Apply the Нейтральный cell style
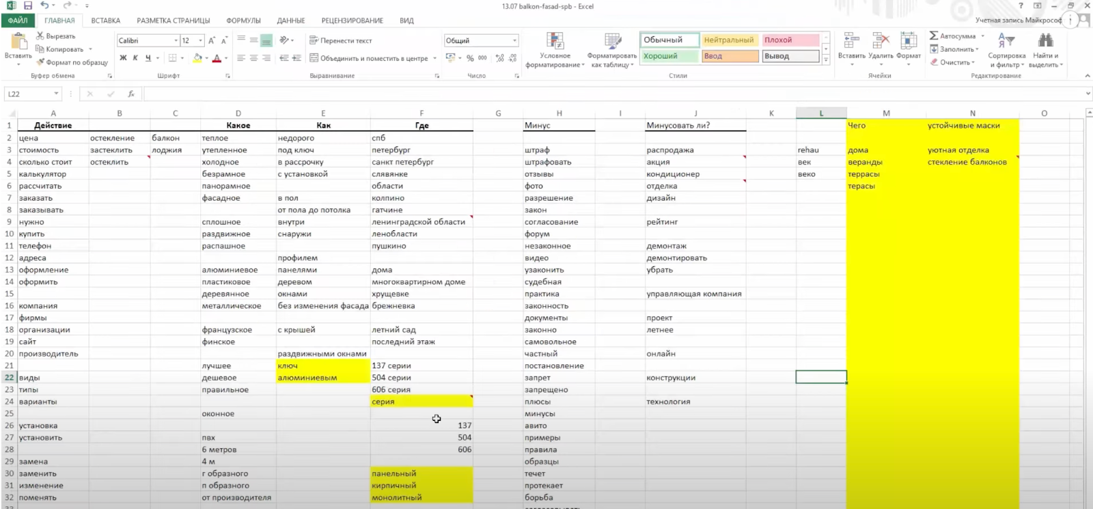Viewport: 1093px width, 509px height. [730, 40]
